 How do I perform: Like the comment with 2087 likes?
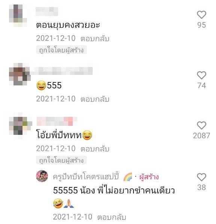coord(201,125)
